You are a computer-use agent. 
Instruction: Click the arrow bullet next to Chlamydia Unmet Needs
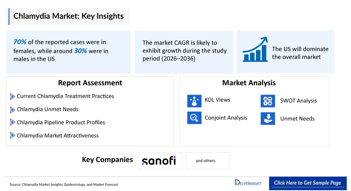12,110
